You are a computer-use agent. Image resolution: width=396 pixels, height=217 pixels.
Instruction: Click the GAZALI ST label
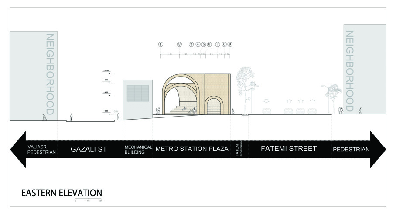click(x=89, y=149)
